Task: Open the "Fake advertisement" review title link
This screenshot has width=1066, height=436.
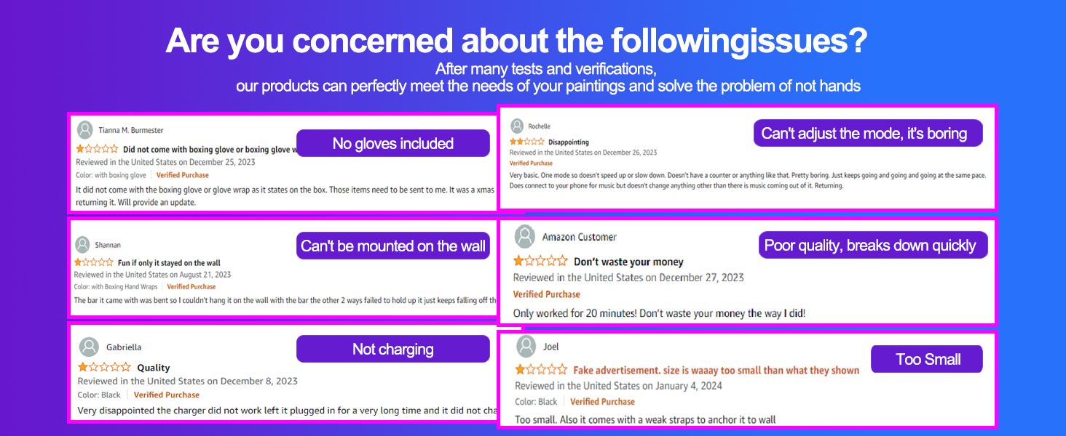Action: [x=716, y=371]
